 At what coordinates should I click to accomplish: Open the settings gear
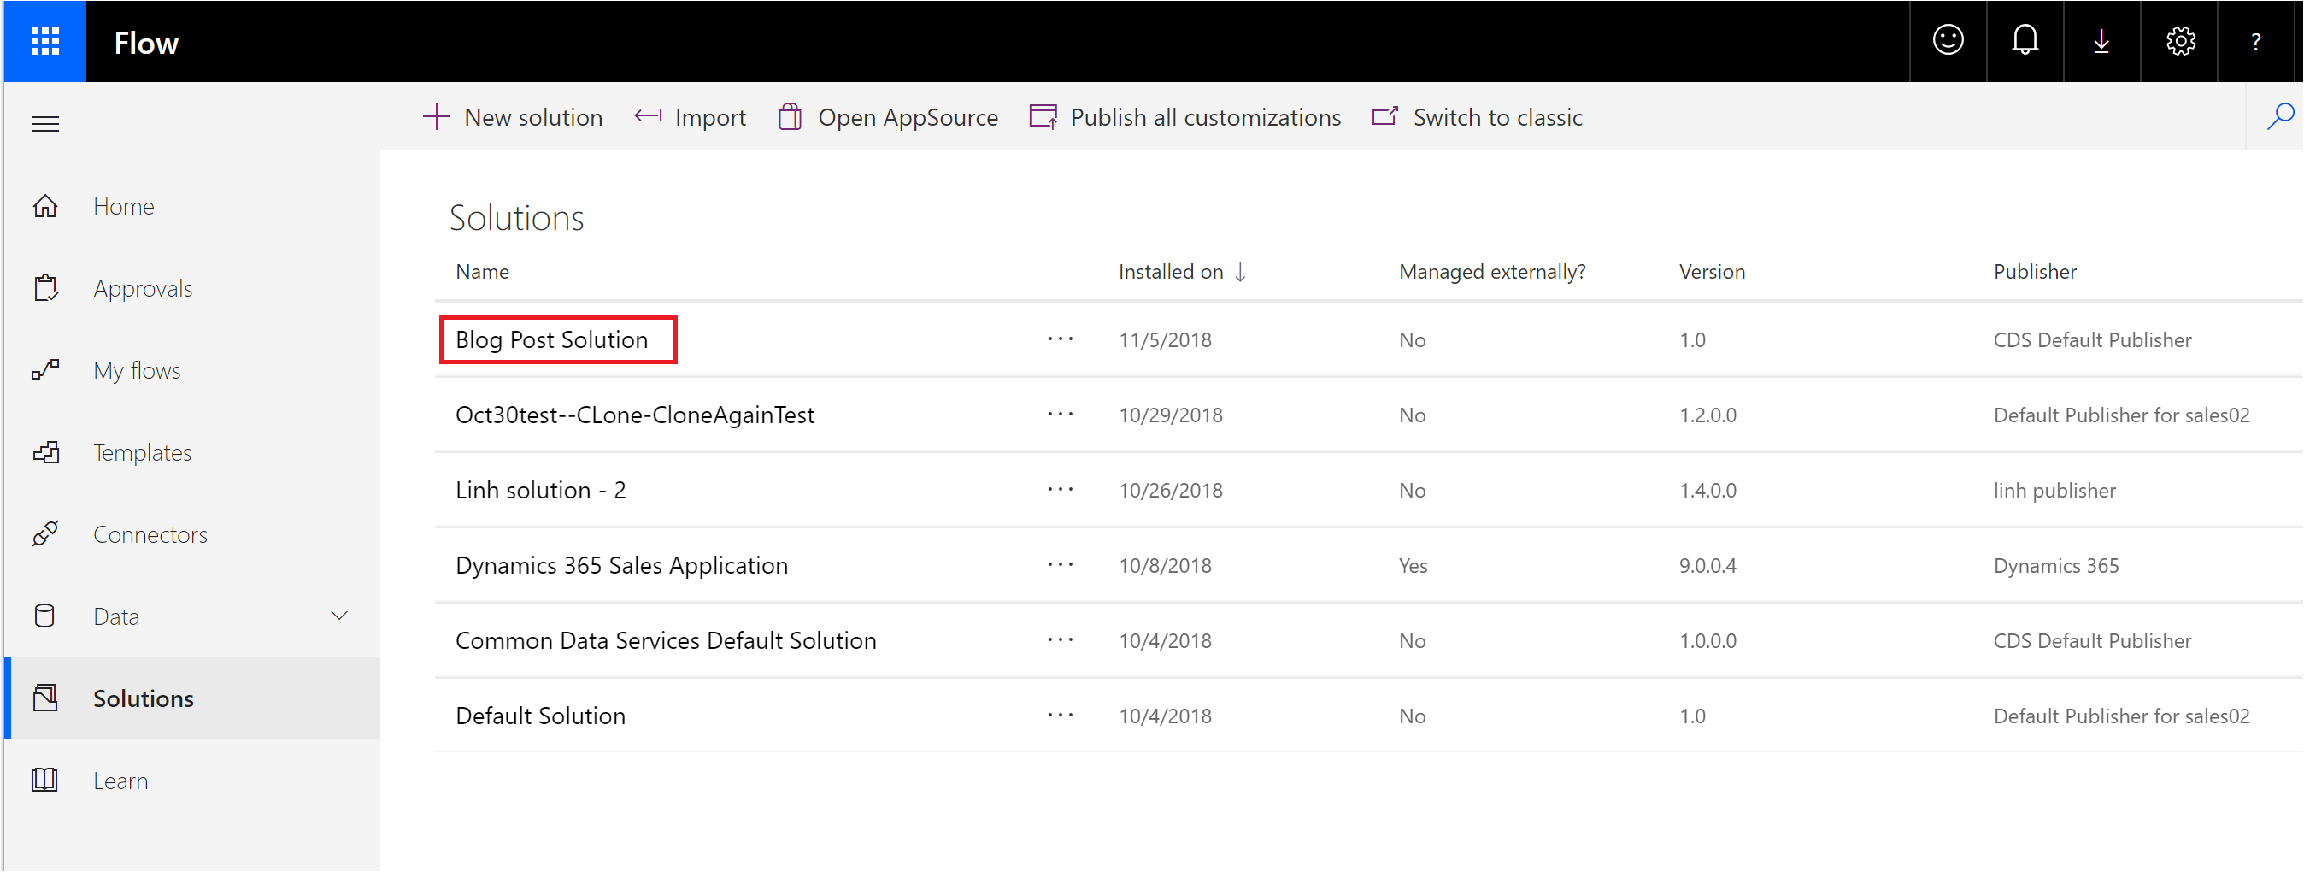[x=2180, y=41]
